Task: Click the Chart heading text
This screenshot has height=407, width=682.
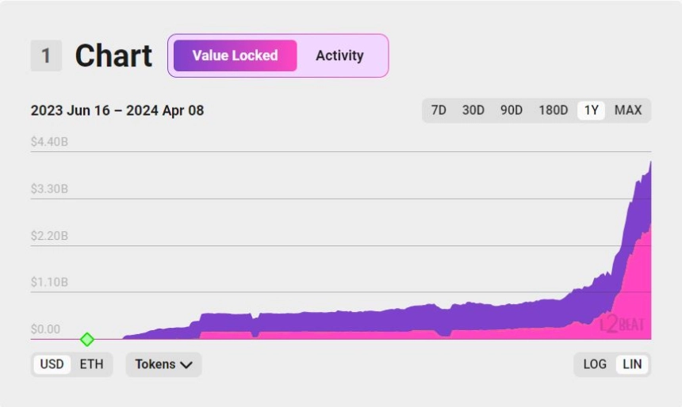Action: [x=113, y=56]
